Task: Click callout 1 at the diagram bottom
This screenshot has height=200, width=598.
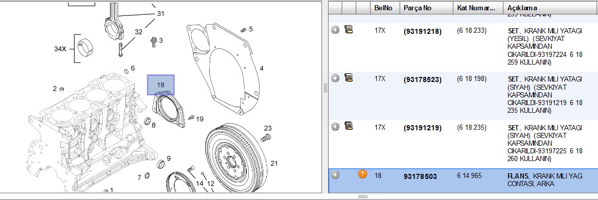Action: (x=112, y=190)
